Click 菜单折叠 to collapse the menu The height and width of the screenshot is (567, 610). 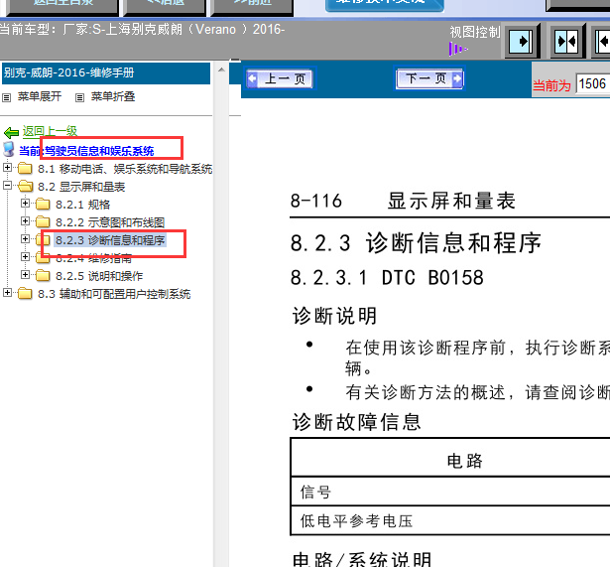tap(113, 96)
